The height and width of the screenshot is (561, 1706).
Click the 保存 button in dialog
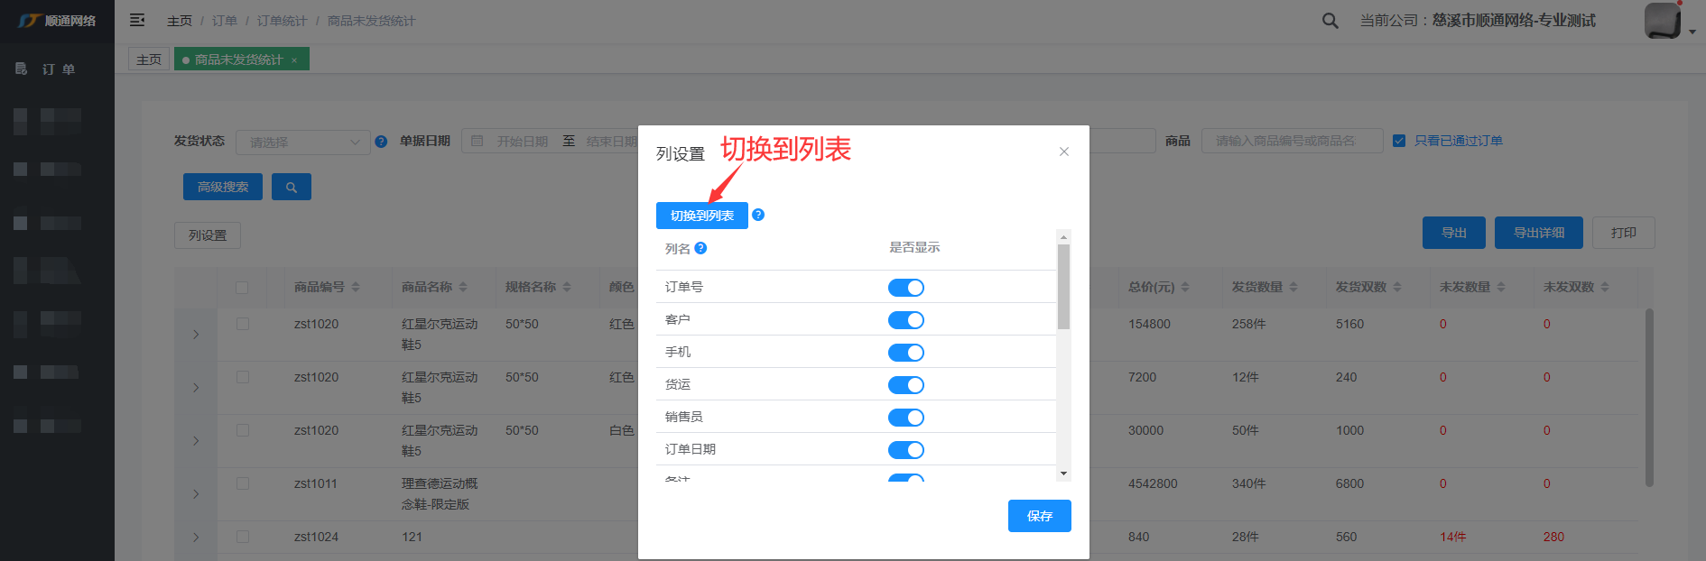(x=1039, y=516)
